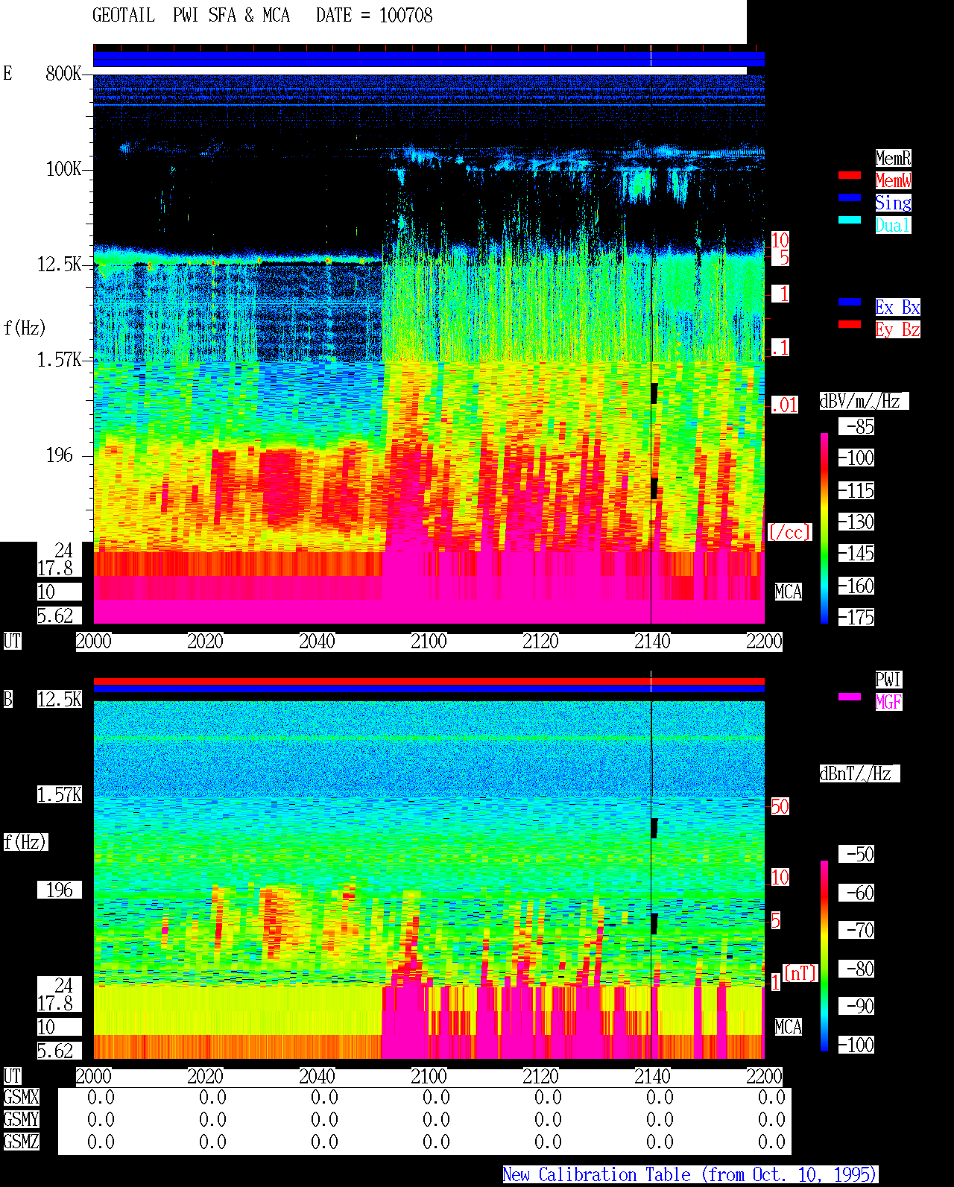Click the -80 magnetic scale value

coord(857,969)
